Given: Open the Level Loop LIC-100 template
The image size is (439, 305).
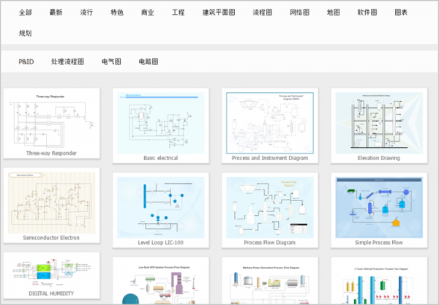Looking at the screenshot, I should 161,208.
